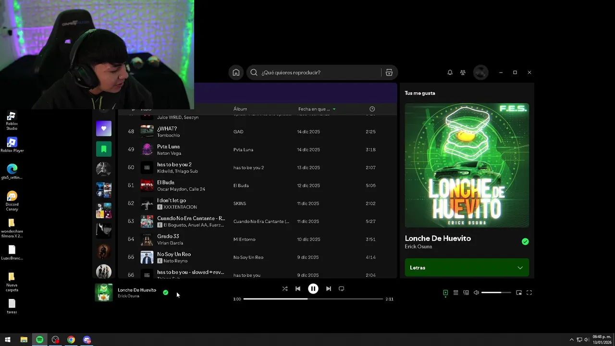Adjust the volume slider
The height and width of the screenshot is (346, 615).
click(x=496, y=292)
